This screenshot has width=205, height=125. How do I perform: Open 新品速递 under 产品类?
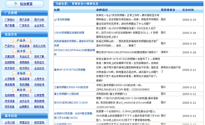pos(25,46)
